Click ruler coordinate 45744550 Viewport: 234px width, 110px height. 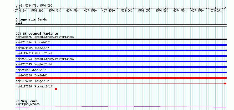tap(144, 11)
